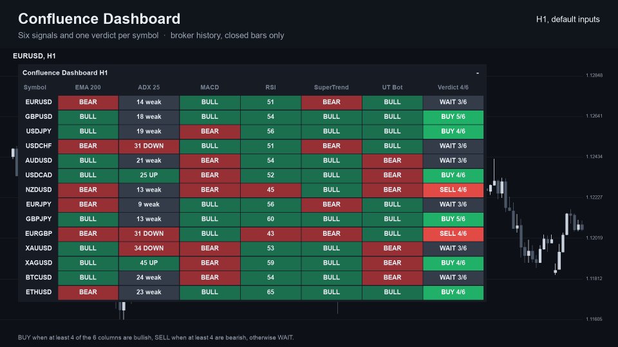Screen dimensions: 618x347
Task: Select the GBPUSD symbol cell
Action: point(38,116)
